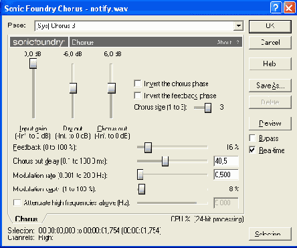Image resolution: width=297 pixels, height=248 pixels.
Task: Click the Chorus size slider thumb
Action: (208, 108)
